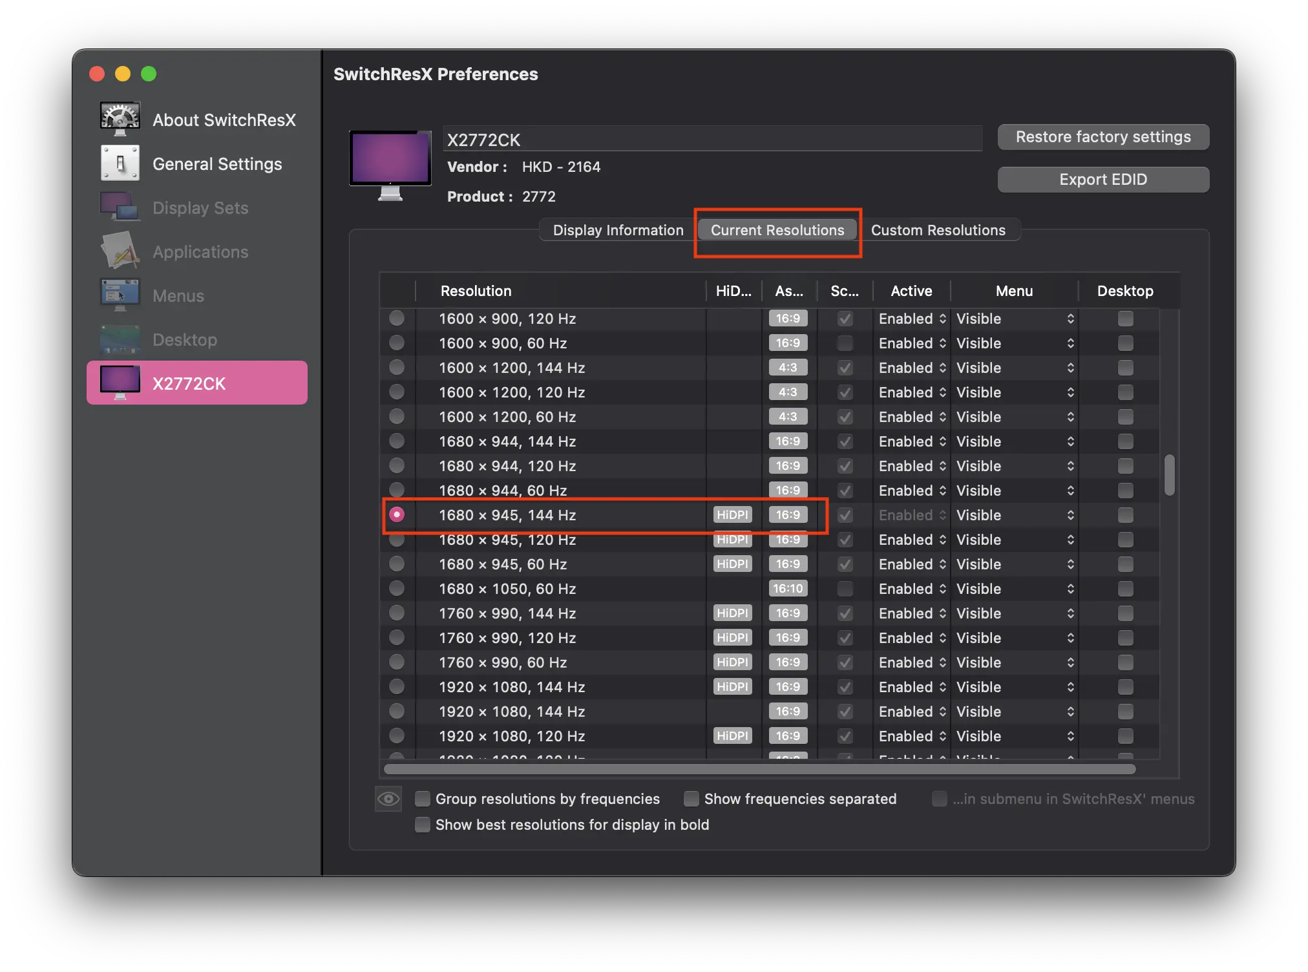Click the Applications sidebar icon

(120, 251)
